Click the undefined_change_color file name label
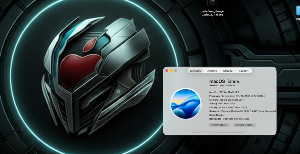The height and width of the screenshot is (154, 300). coord(213,13)
